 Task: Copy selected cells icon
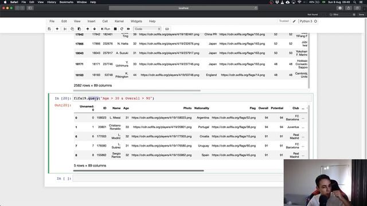(72, 29)
